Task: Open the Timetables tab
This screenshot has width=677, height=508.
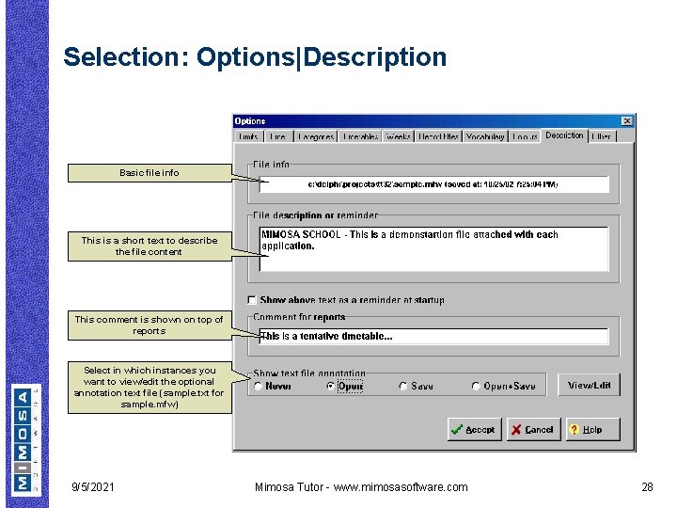Action: point(360,136)
